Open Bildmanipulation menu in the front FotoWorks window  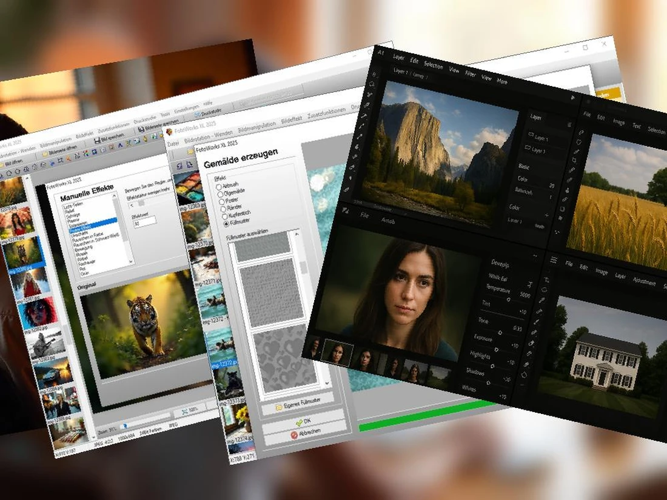click(256, 126)
